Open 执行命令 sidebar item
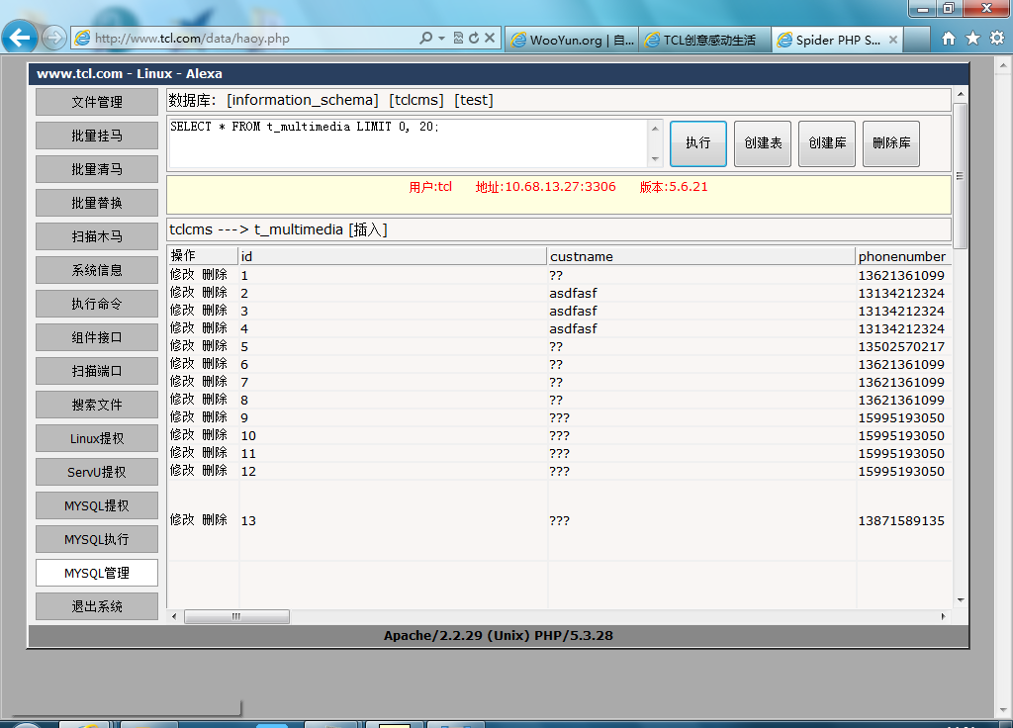1013x728 pixels. 97,304
